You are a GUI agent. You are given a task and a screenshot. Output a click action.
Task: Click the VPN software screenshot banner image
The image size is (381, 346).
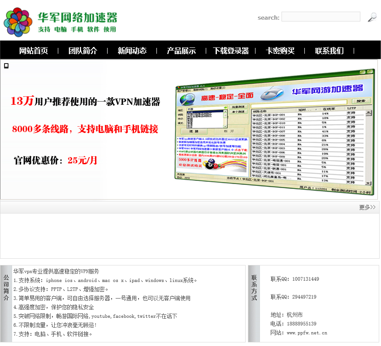pos(275,132)
